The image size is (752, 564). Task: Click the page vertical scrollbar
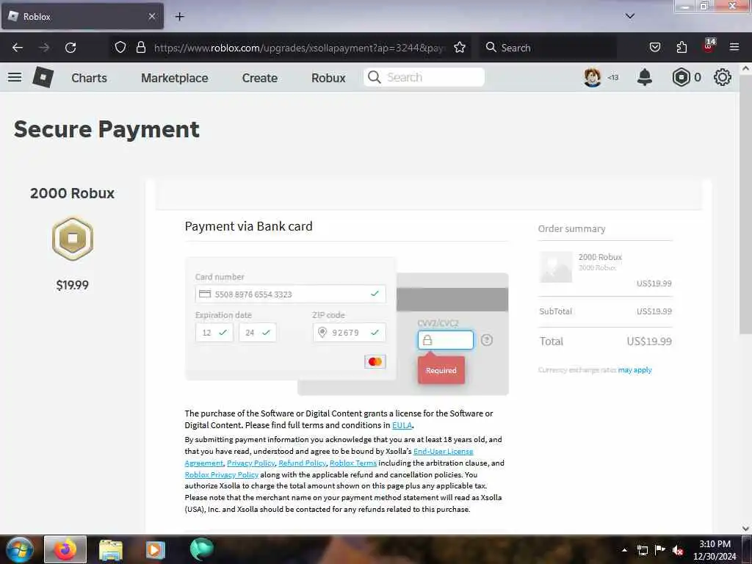(x=745, y=204)
